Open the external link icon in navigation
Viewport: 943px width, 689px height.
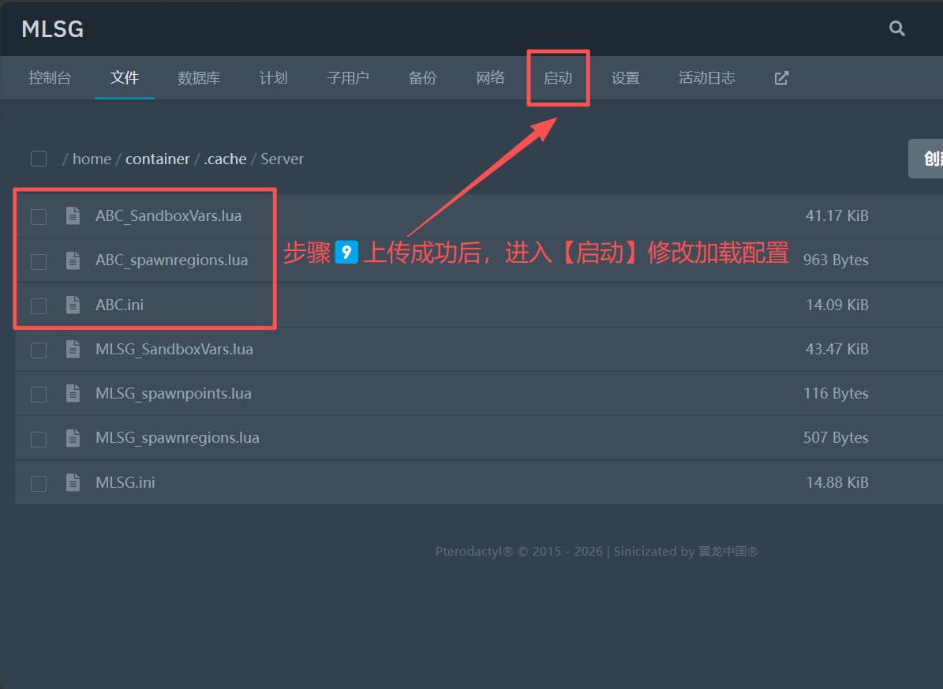click(781, 78)
